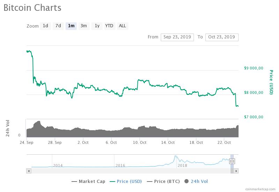Switch zoom to 3m
279x192 pixels.
pyautogui.click(x=84, y=26)
